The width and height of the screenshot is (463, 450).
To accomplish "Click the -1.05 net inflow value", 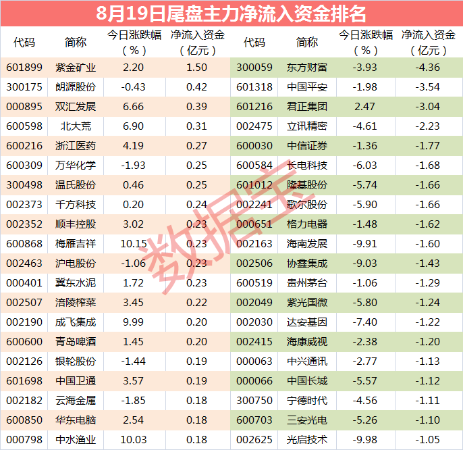I will coord(428,440).
